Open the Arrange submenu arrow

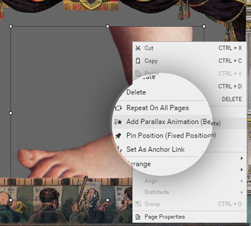242,158
